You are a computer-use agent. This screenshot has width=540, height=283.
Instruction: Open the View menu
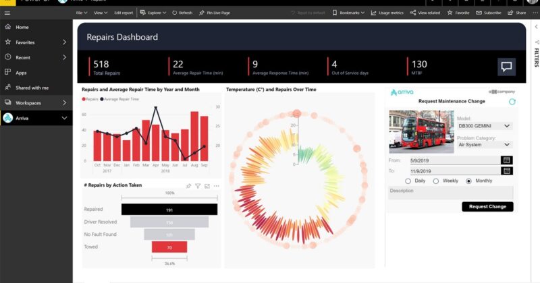coord(101,13)
